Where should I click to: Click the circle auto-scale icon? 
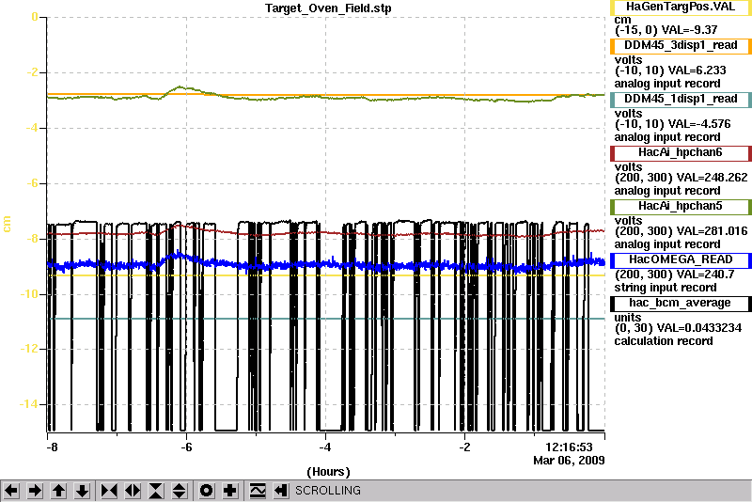pos(206,491)
